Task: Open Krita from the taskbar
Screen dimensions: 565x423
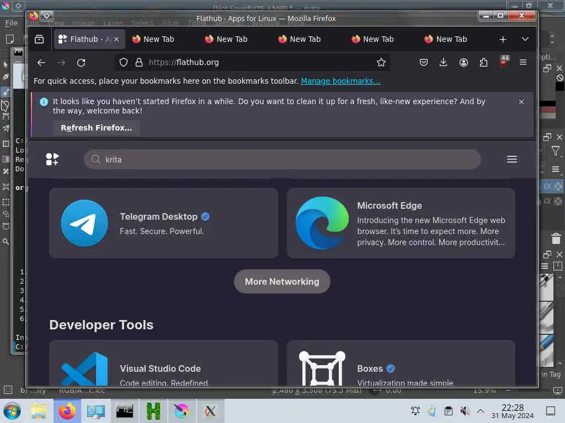Action: point(181,411)
